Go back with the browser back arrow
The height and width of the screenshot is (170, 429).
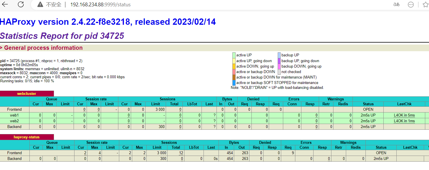click(5, 4)
